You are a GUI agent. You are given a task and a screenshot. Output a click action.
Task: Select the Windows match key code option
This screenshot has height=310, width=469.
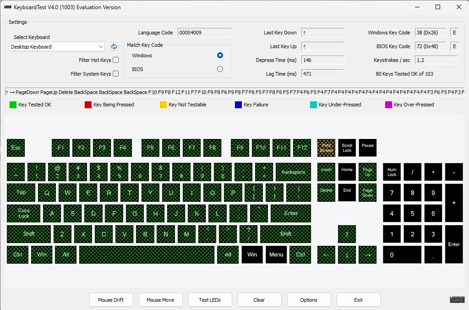click(x=220, y=55)
